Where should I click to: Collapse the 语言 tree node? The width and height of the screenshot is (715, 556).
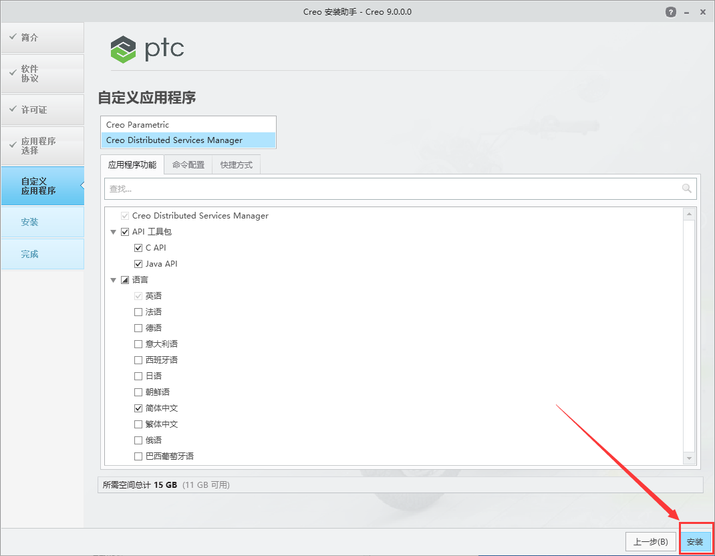click(113, 279)
